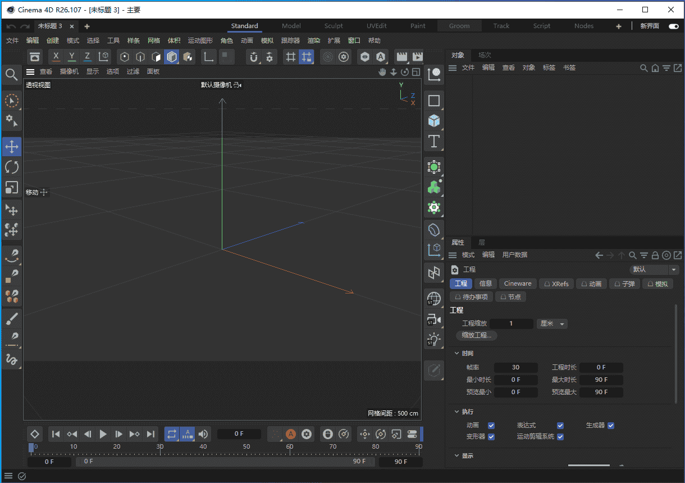Disable the 生成器 checkbox in 执行 section
Image resolution: width=685 pixels, height=483 pixels.
point(611,425)
